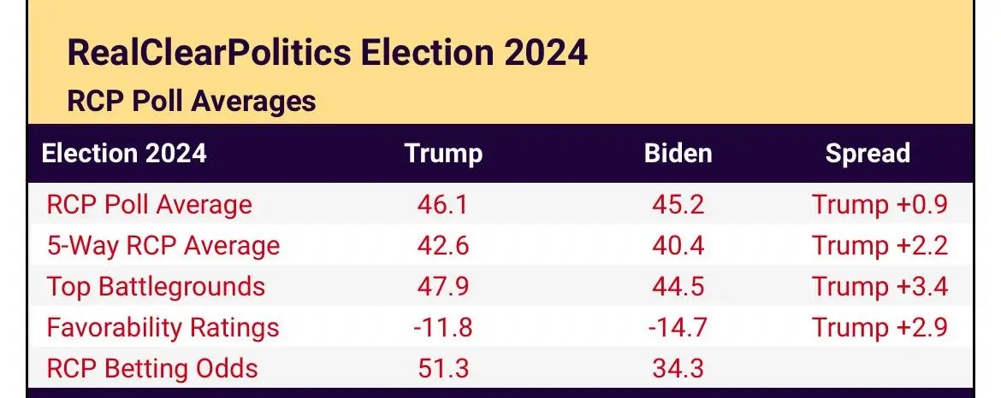Click the Biden column header
This screenshot has width=1001, height=398.
click(x=678, y=154)
